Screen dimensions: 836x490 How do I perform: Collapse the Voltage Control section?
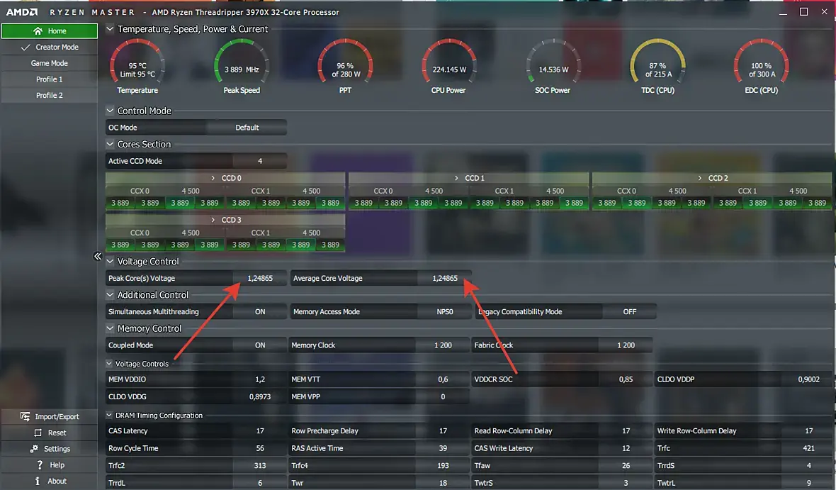coord(110,261)
